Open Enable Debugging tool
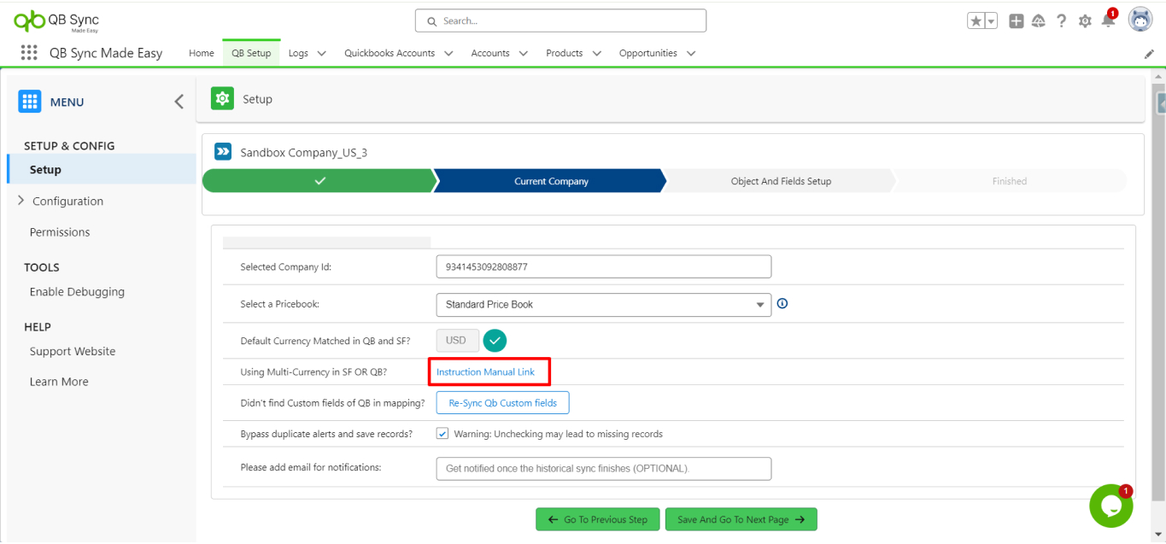Viewport: 1166px width, 544px height. (77, 292)
